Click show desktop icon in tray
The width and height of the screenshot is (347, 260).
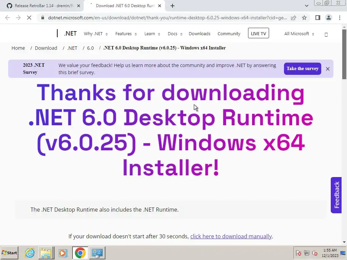(x=343, y=253)
